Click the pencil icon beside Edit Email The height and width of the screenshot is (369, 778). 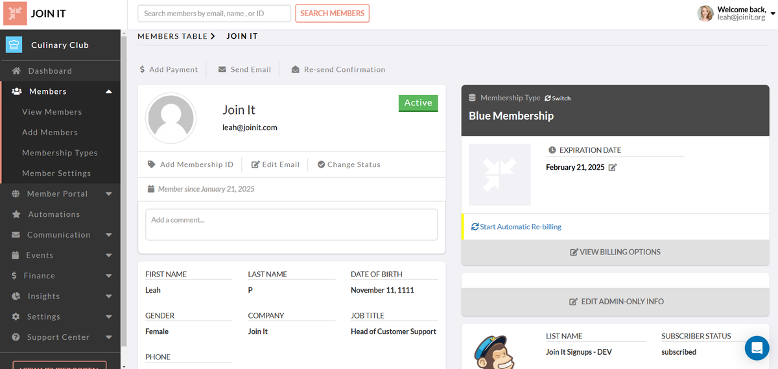[255, 164]
